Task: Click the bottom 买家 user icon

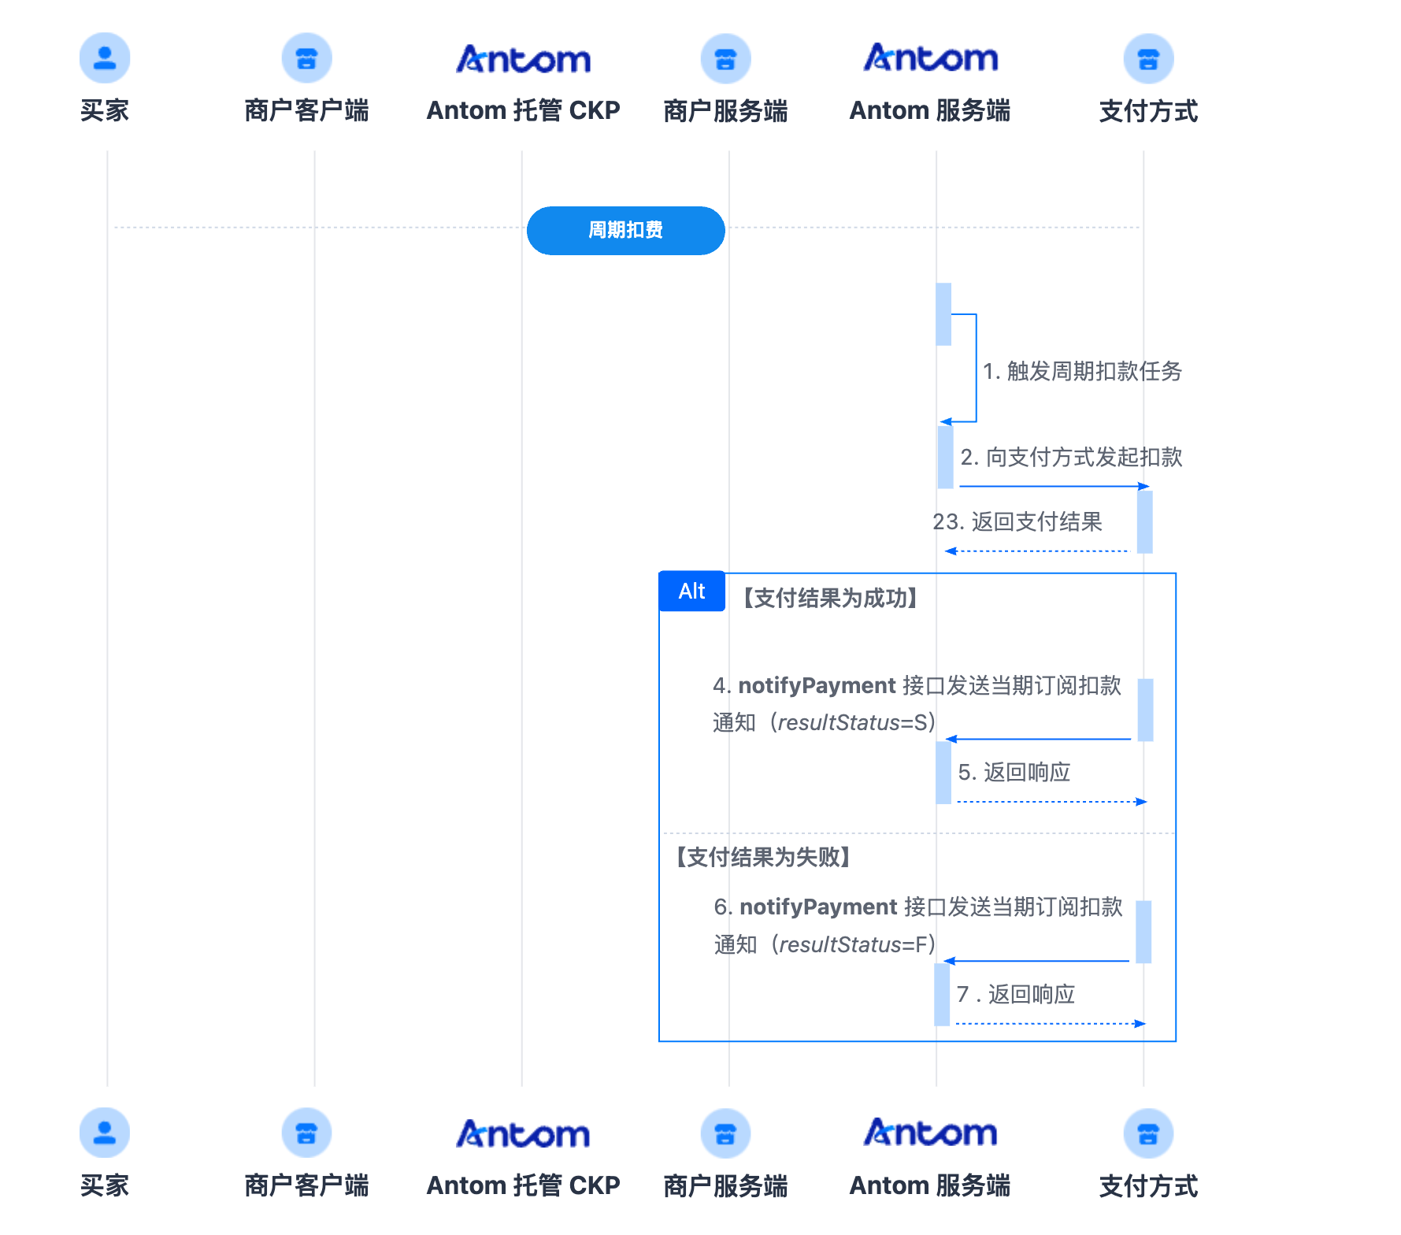Action: pyautogui.click(x=105, y=1133)
